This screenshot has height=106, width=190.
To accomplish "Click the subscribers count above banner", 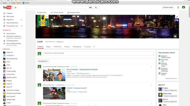I will coord(42,12).
